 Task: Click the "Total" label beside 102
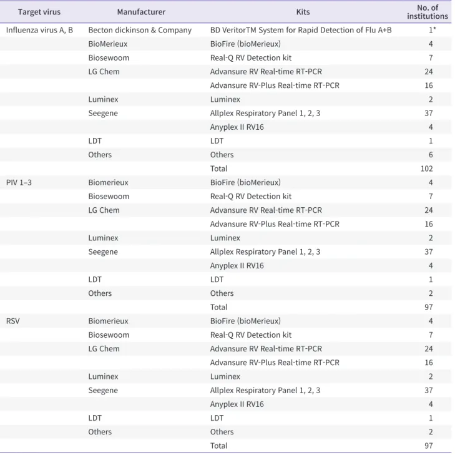[x=219, y=169]
